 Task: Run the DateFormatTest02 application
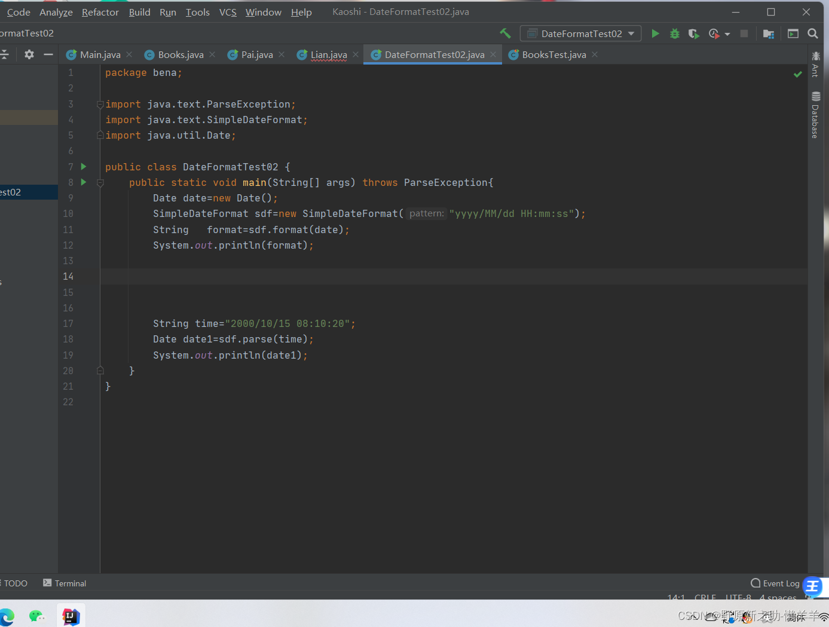(655, 33)
